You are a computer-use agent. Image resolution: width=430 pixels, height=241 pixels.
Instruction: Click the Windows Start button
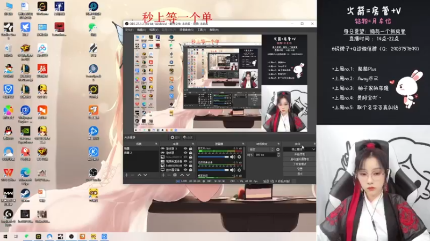[5, 237]
